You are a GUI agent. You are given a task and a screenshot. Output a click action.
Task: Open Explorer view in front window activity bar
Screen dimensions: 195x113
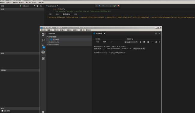[x=43, y=34]
